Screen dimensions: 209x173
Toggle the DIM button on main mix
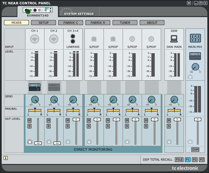tap(195, 150)
